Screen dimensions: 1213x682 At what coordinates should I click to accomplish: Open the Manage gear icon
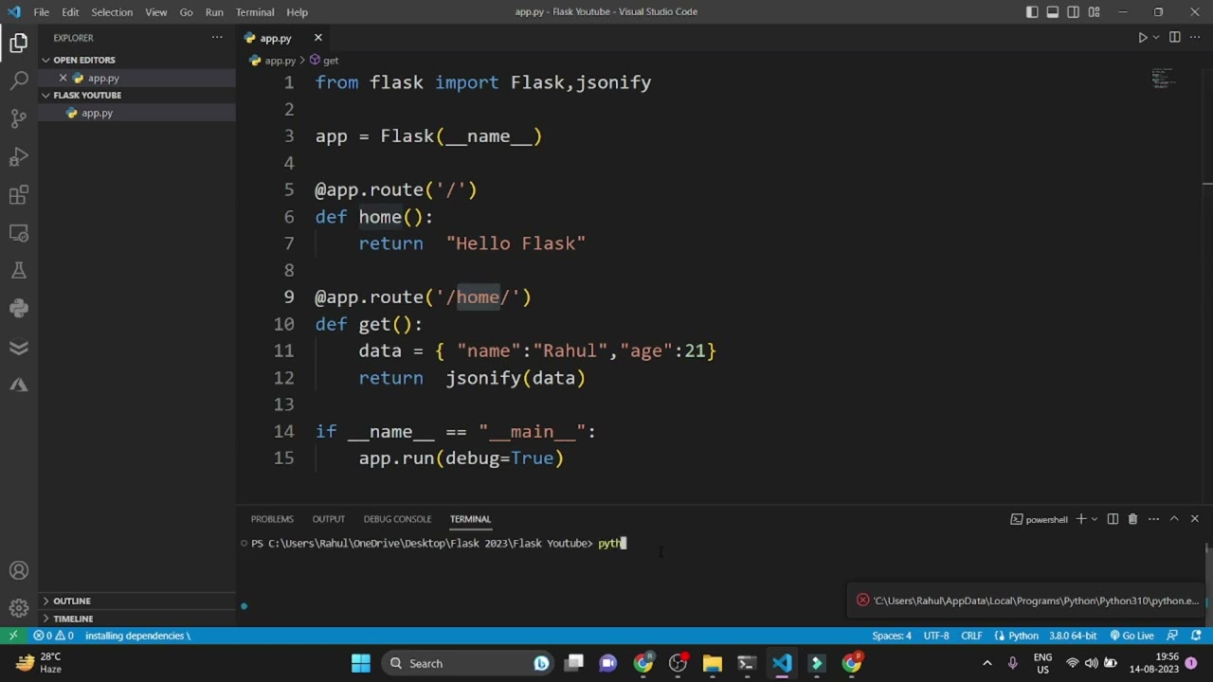pos(18,608)
